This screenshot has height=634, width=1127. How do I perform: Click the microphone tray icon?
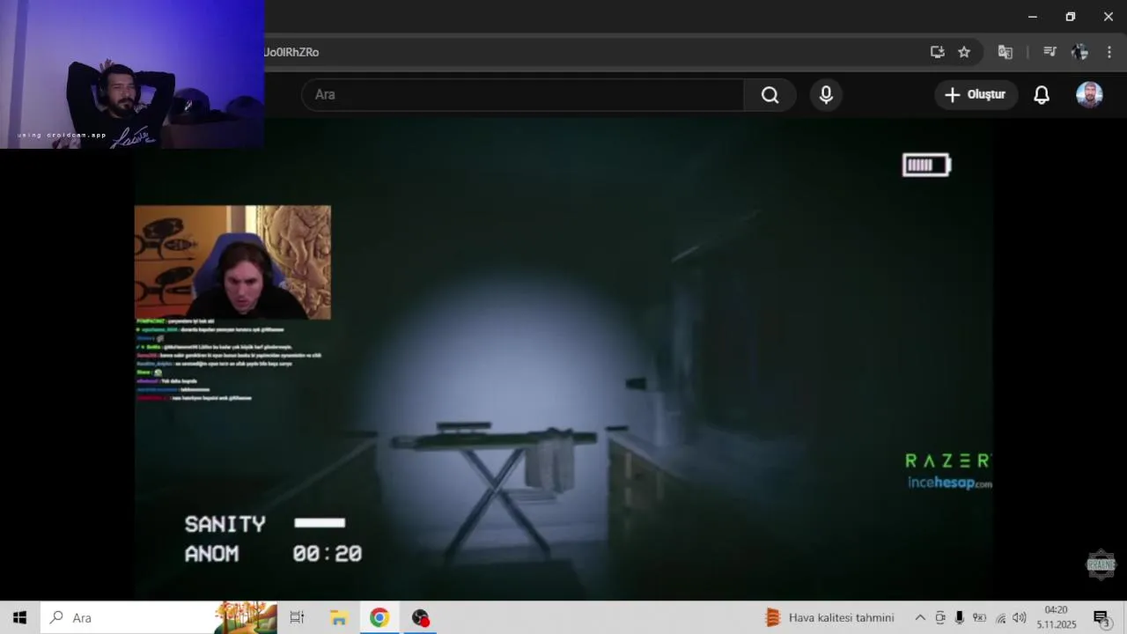[x=960, y=617]
